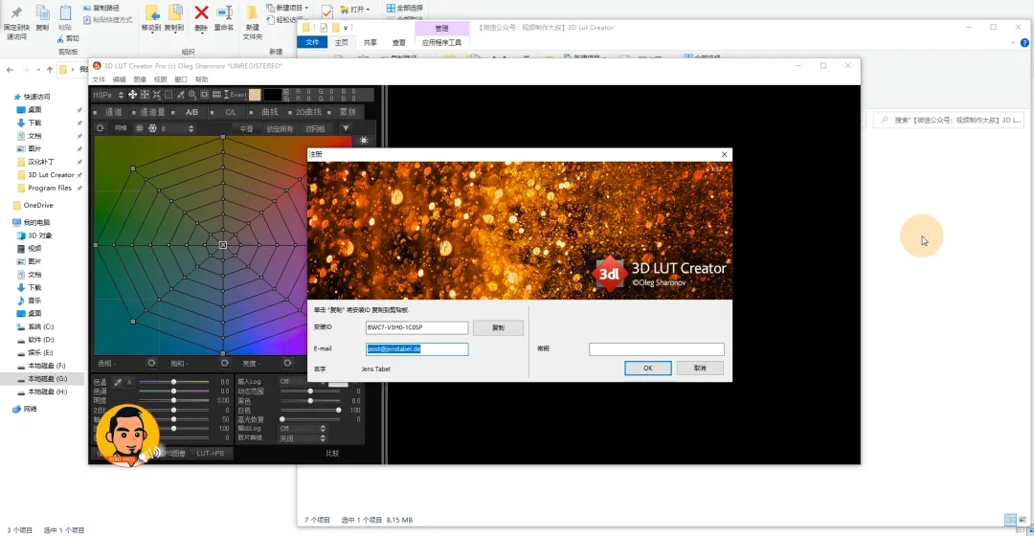Toggle the C/L panel checkbox
Image resolution: width=1034 pixels, height=536 pixels.
212,112
